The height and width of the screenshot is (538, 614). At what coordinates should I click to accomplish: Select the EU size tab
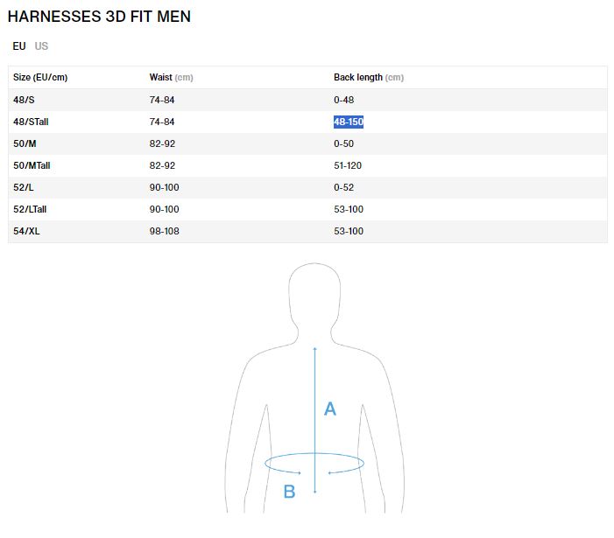(x=19, y=46)
